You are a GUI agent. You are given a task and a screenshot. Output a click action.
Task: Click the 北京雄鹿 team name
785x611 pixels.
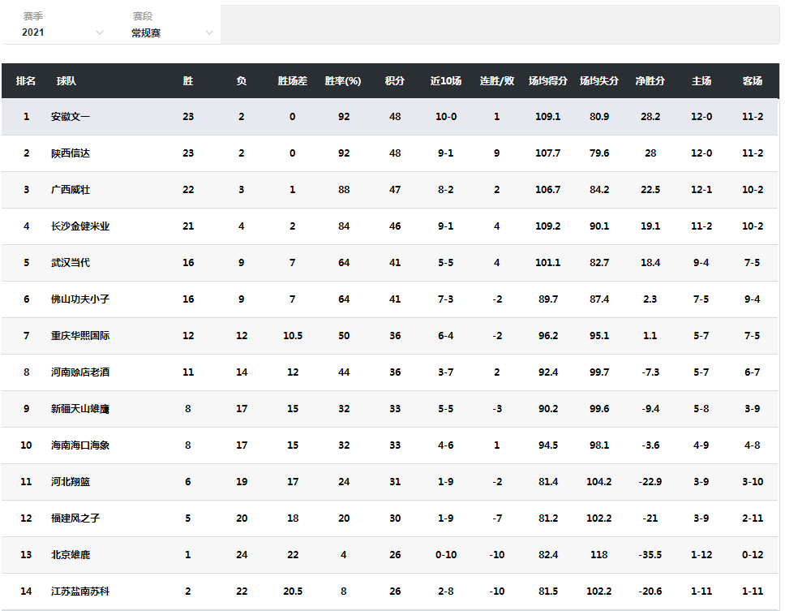point(71,555)
